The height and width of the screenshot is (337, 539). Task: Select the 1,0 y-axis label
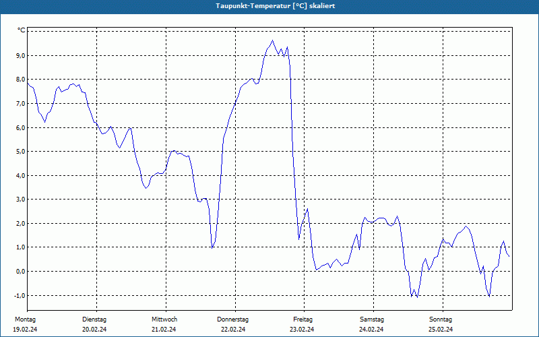pos(20,247)
